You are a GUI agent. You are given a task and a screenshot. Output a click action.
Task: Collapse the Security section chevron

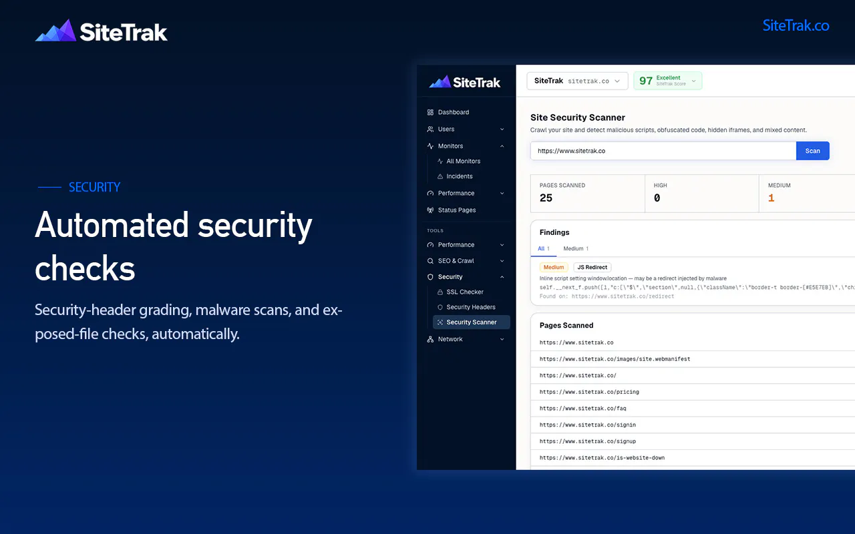pyautogui.click(x=502, y=276)
